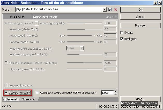
Task: Click the Noise bias slider
Action: (85, 29)
